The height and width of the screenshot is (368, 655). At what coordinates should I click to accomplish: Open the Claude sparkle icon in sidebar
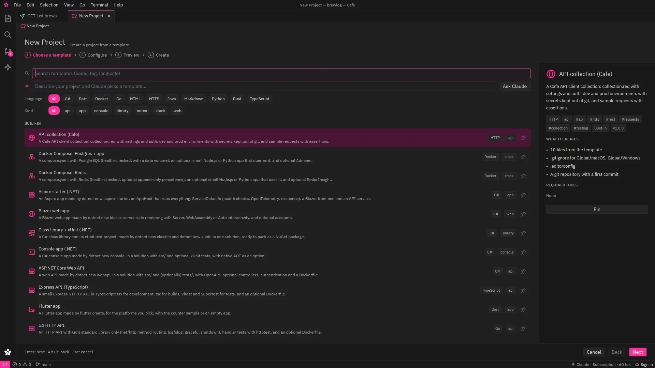coord(8,67)
